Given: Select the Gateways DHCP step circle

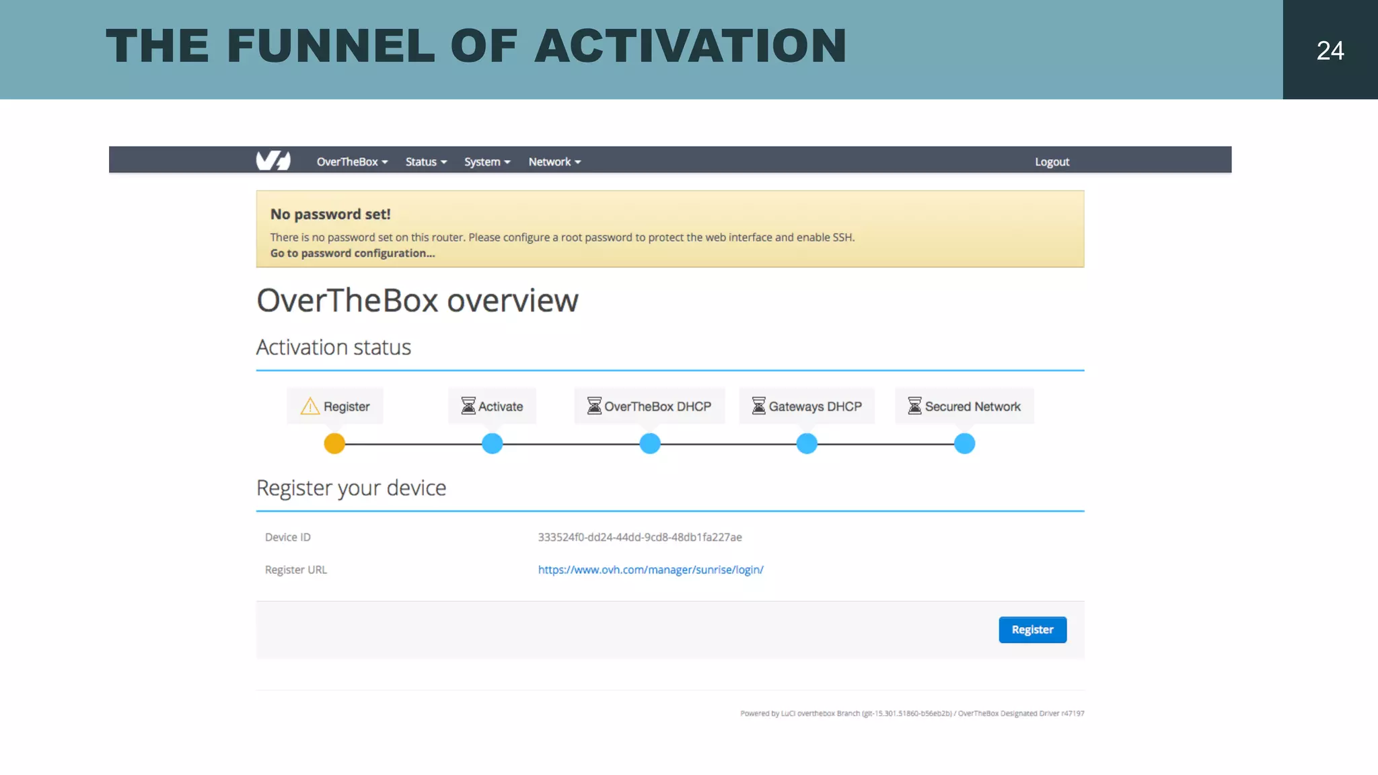Looking at the screenshot, I should (807, 443).
